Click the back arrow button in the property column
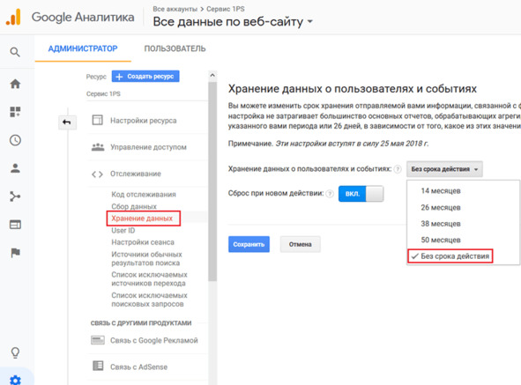 [x=67, y=122]
